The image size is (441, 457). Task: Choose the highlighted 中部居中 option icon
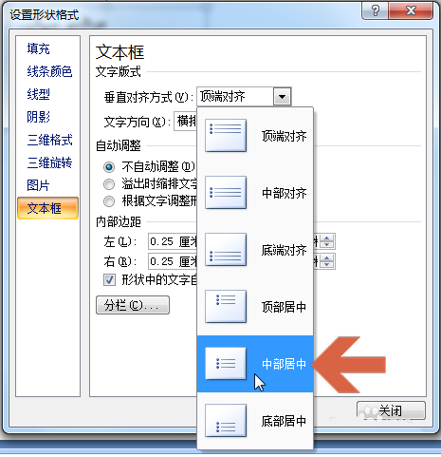[x=226, y=363]
